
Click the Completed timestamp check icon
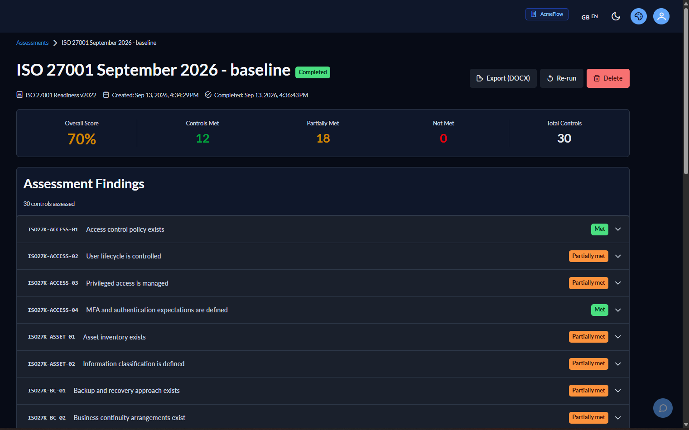pyautogui.click(x=208, y=95)
